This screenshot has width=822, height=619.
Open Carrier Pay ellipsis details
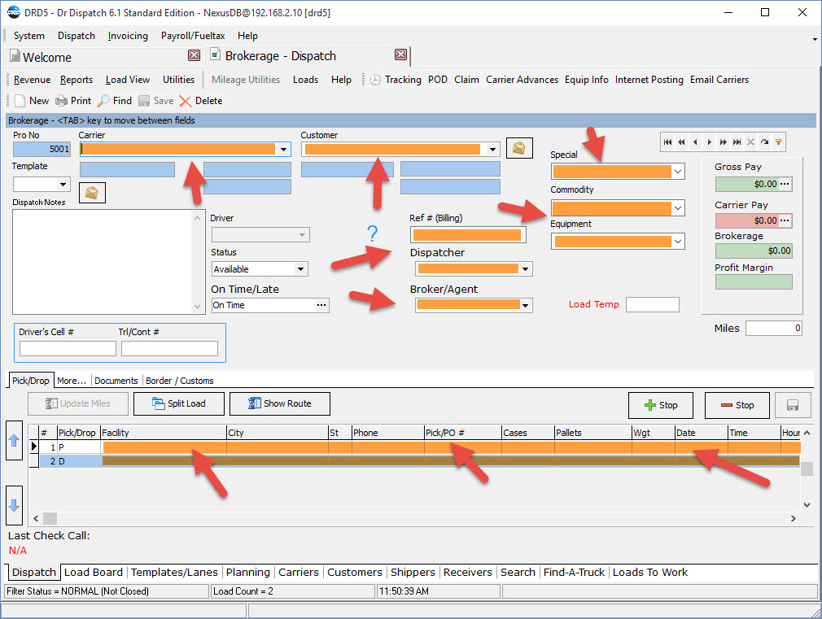(785, 220)
